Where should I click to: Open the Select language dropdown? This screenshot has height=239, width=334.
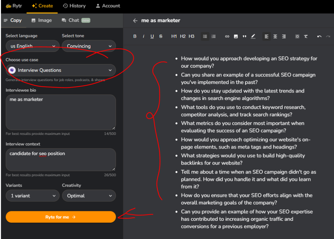point(32,46)
